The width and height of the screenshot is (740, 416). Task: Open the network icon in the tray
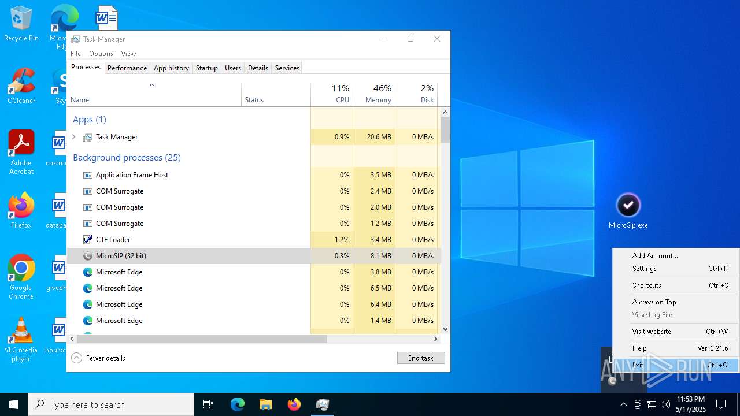tap(652, 404)
